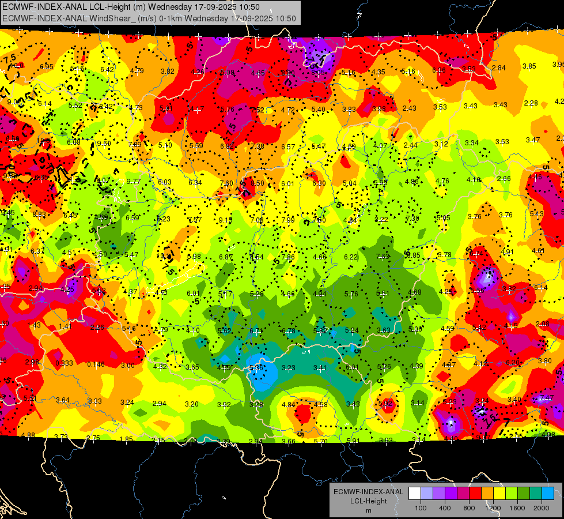This screenshot has width=564, height=519.
Task: Click the grid value 2.84
Action: point(499,67)
